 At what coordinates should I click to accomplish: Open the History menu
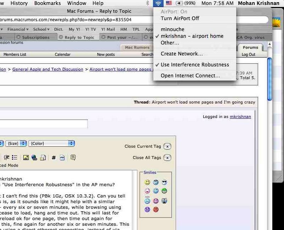[19, 3]
